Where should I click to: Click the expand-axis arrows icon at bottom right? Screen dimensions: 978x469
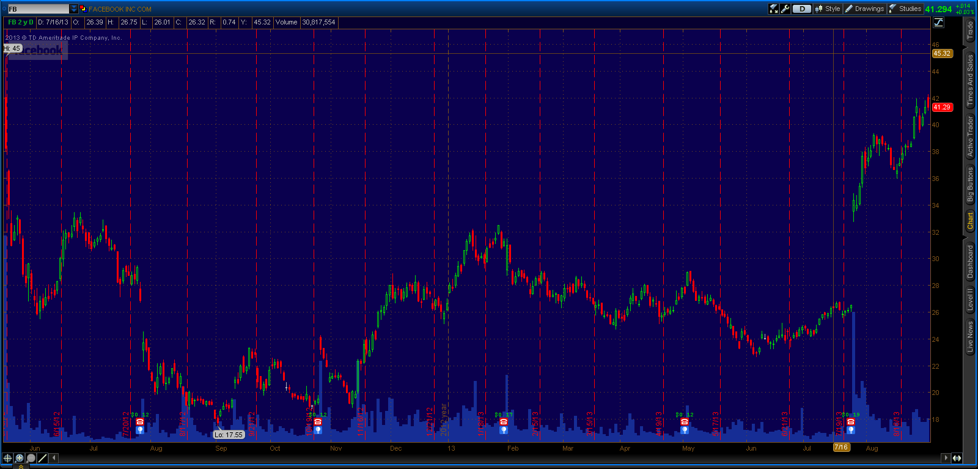pos(957,457)
